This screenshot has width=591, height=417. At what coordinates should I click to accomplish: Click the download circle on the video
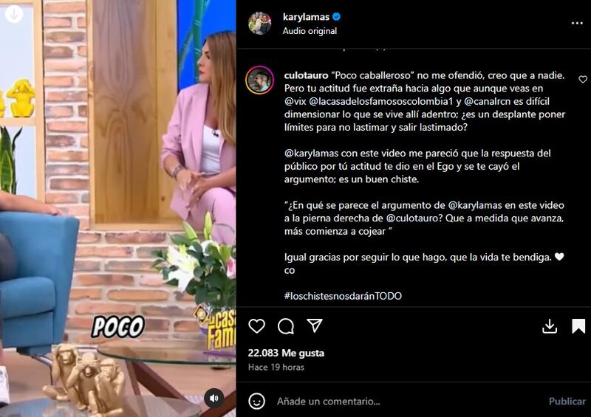click(14, 14)
